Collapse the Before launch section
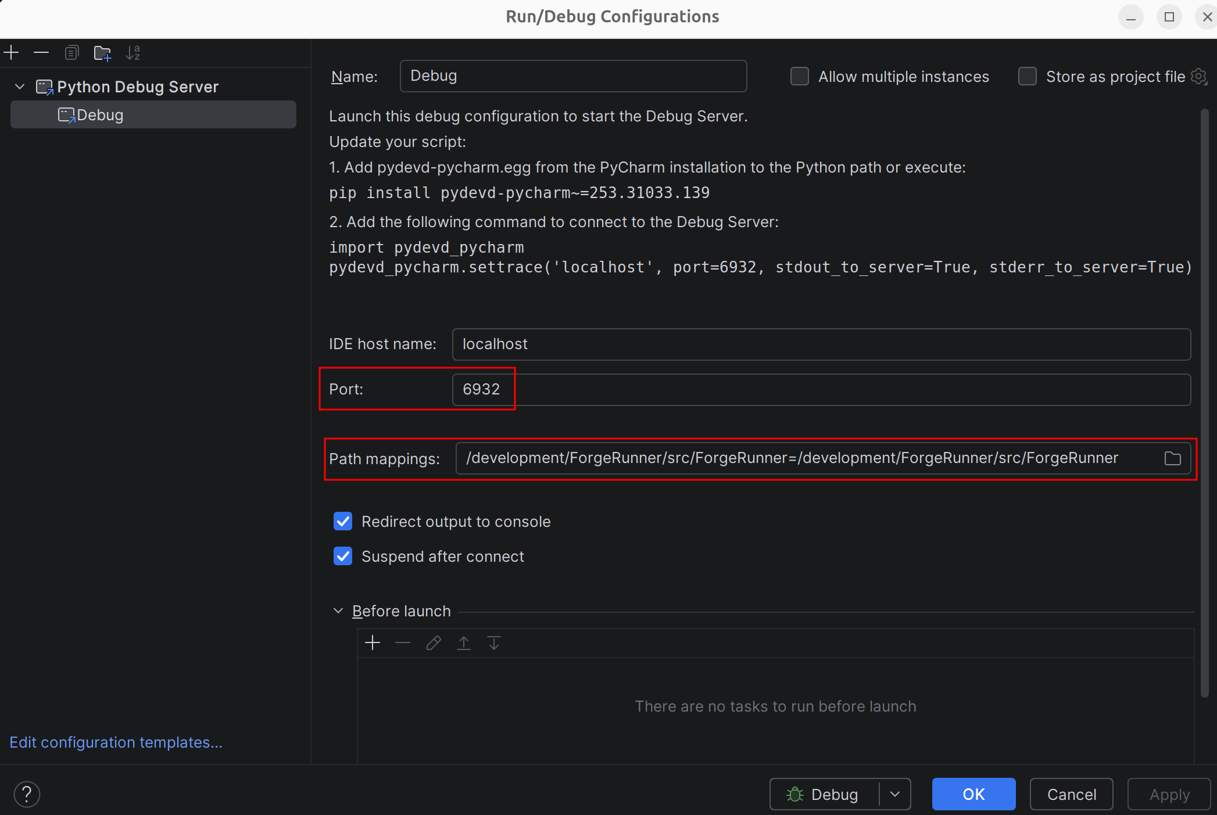1217x815 pixels. point(338,611)
